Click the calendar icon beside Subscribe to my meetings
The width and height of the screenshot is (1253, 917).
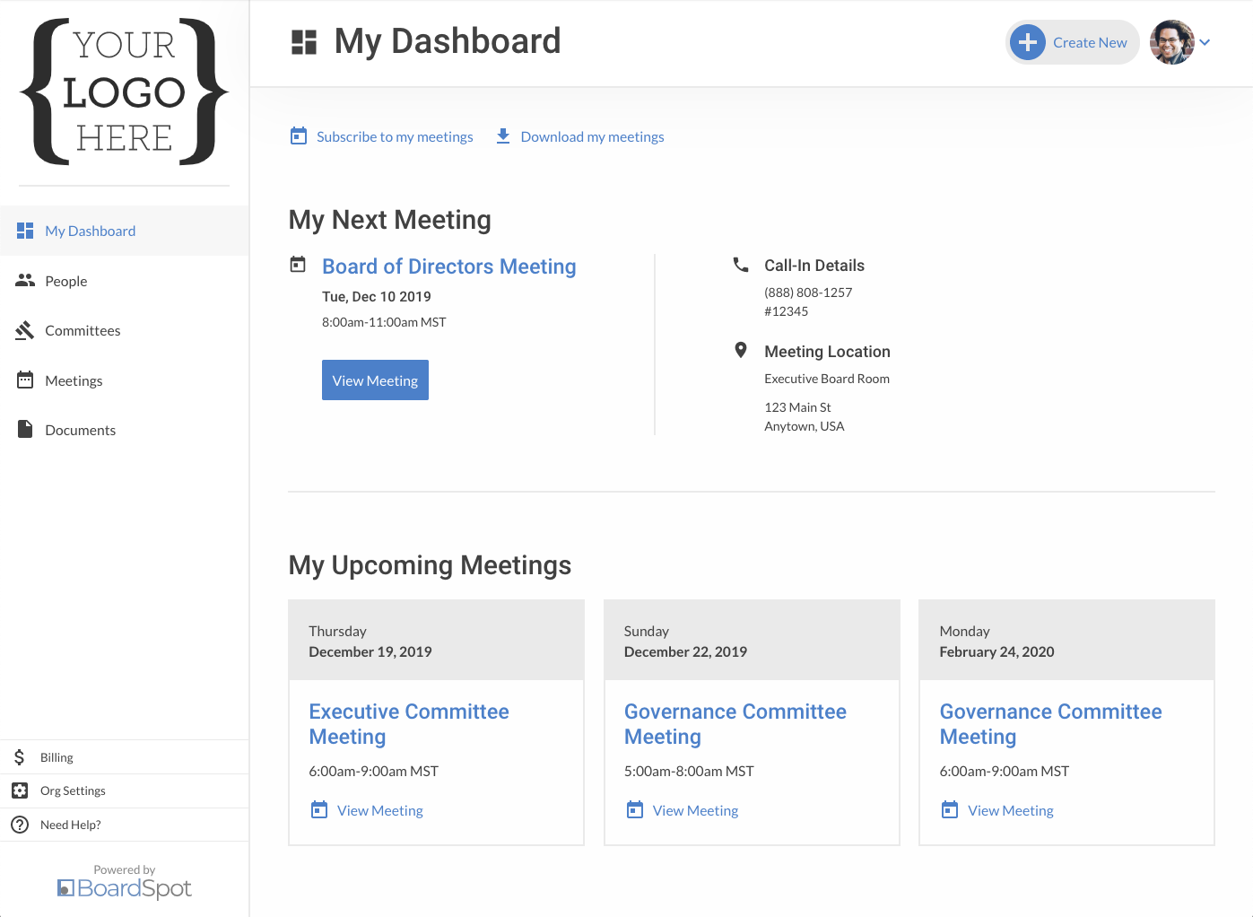coord(299,135)
